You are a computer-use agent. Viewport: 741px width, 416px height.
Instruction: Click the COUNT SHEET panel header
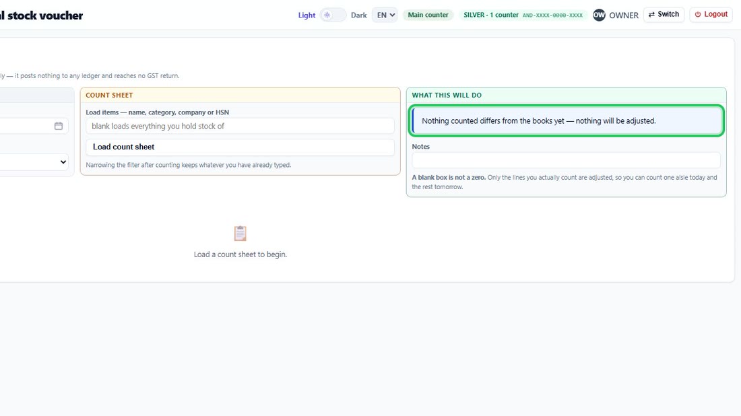(240, 95)
